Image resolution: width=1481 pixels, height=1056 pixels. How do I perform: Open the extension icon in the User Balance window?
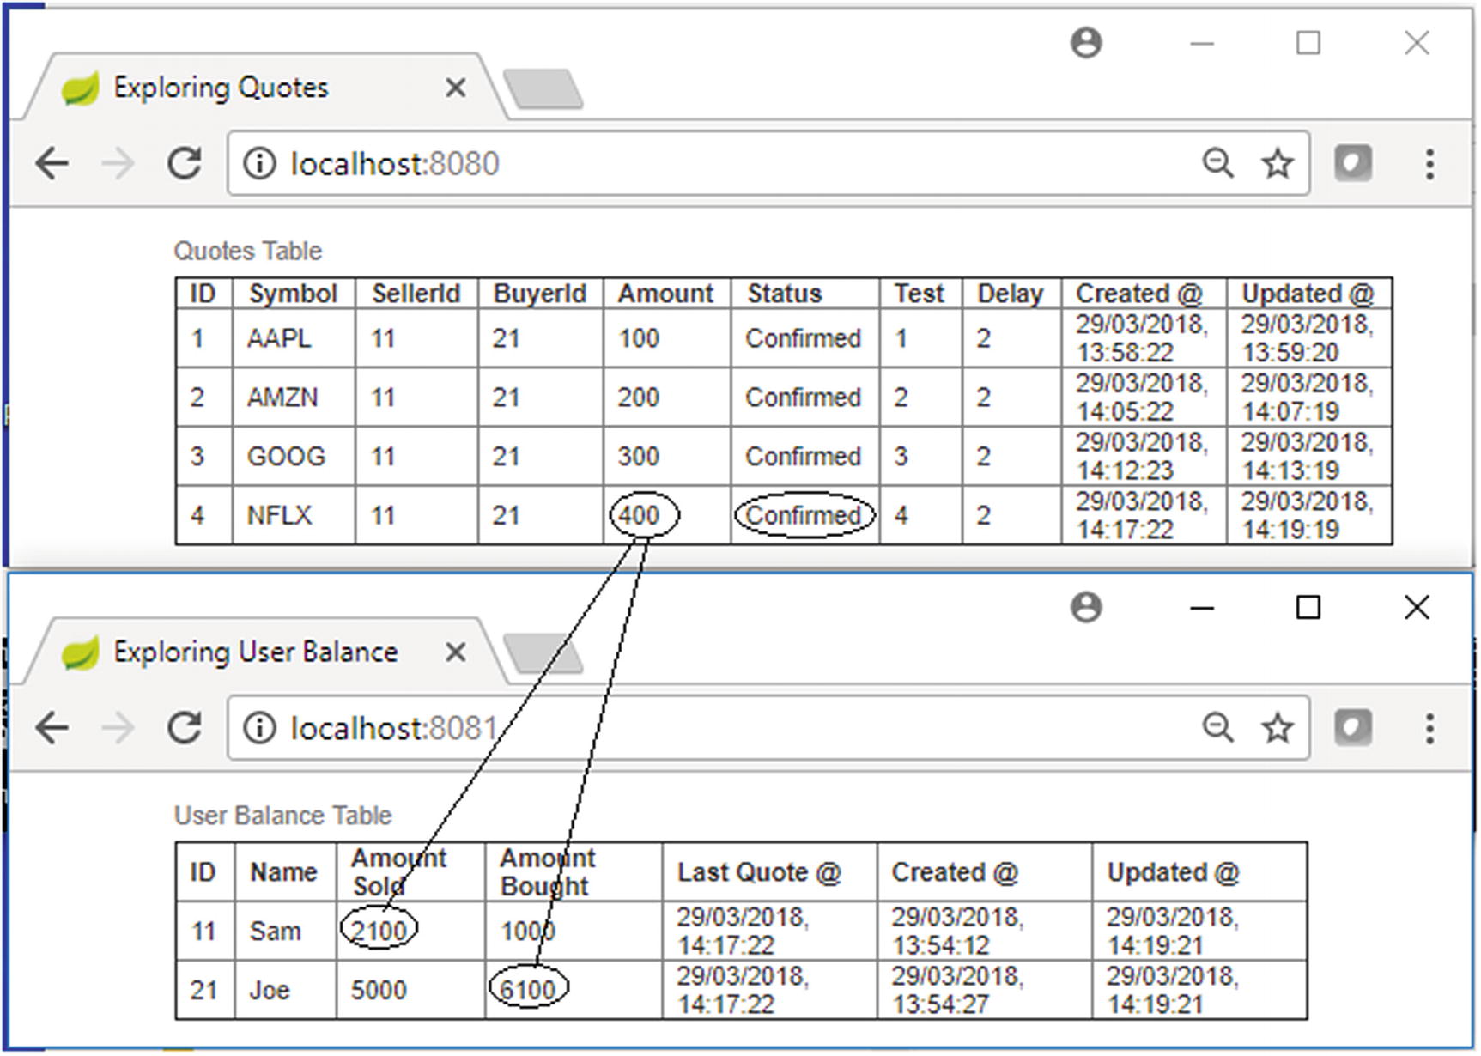click(x=1352, y=728)
